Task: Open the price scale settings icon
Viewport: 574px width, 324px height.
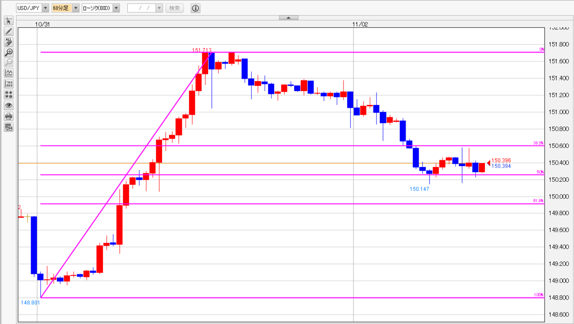Action: pos(9,84)
